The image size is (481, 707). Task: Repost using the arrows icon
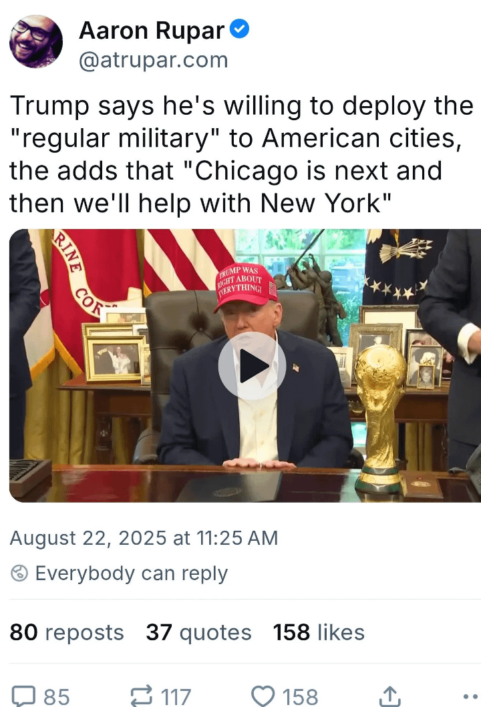(142, 696)
